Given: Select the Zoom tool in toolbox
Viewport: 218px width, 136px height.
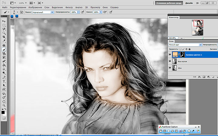Looking at the screenshot, I should point(4,105).
